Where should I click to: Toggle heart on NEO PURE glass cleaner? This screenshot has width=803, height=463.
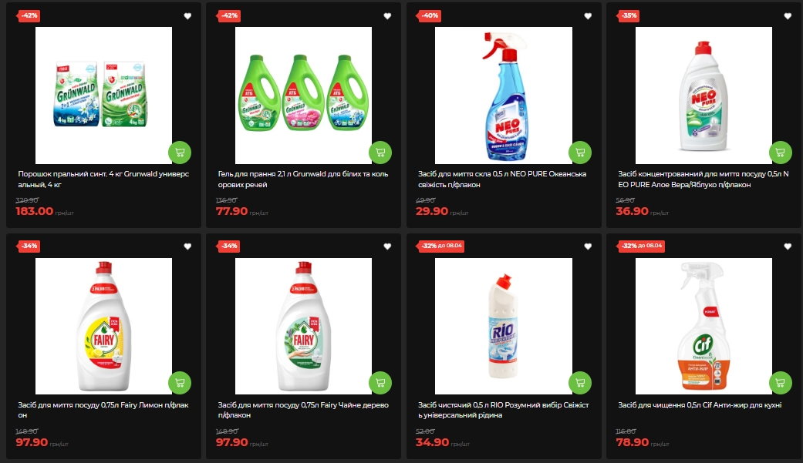click(588, 16)
